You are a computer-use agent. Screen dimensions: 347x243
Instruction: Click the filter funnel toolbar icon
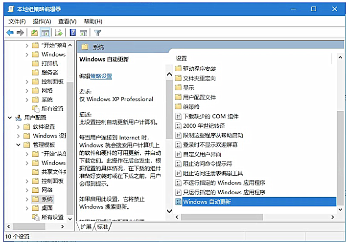click(97, 33)
